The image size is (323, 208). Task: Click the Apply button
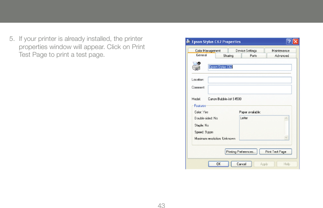(x=264, y=164)
